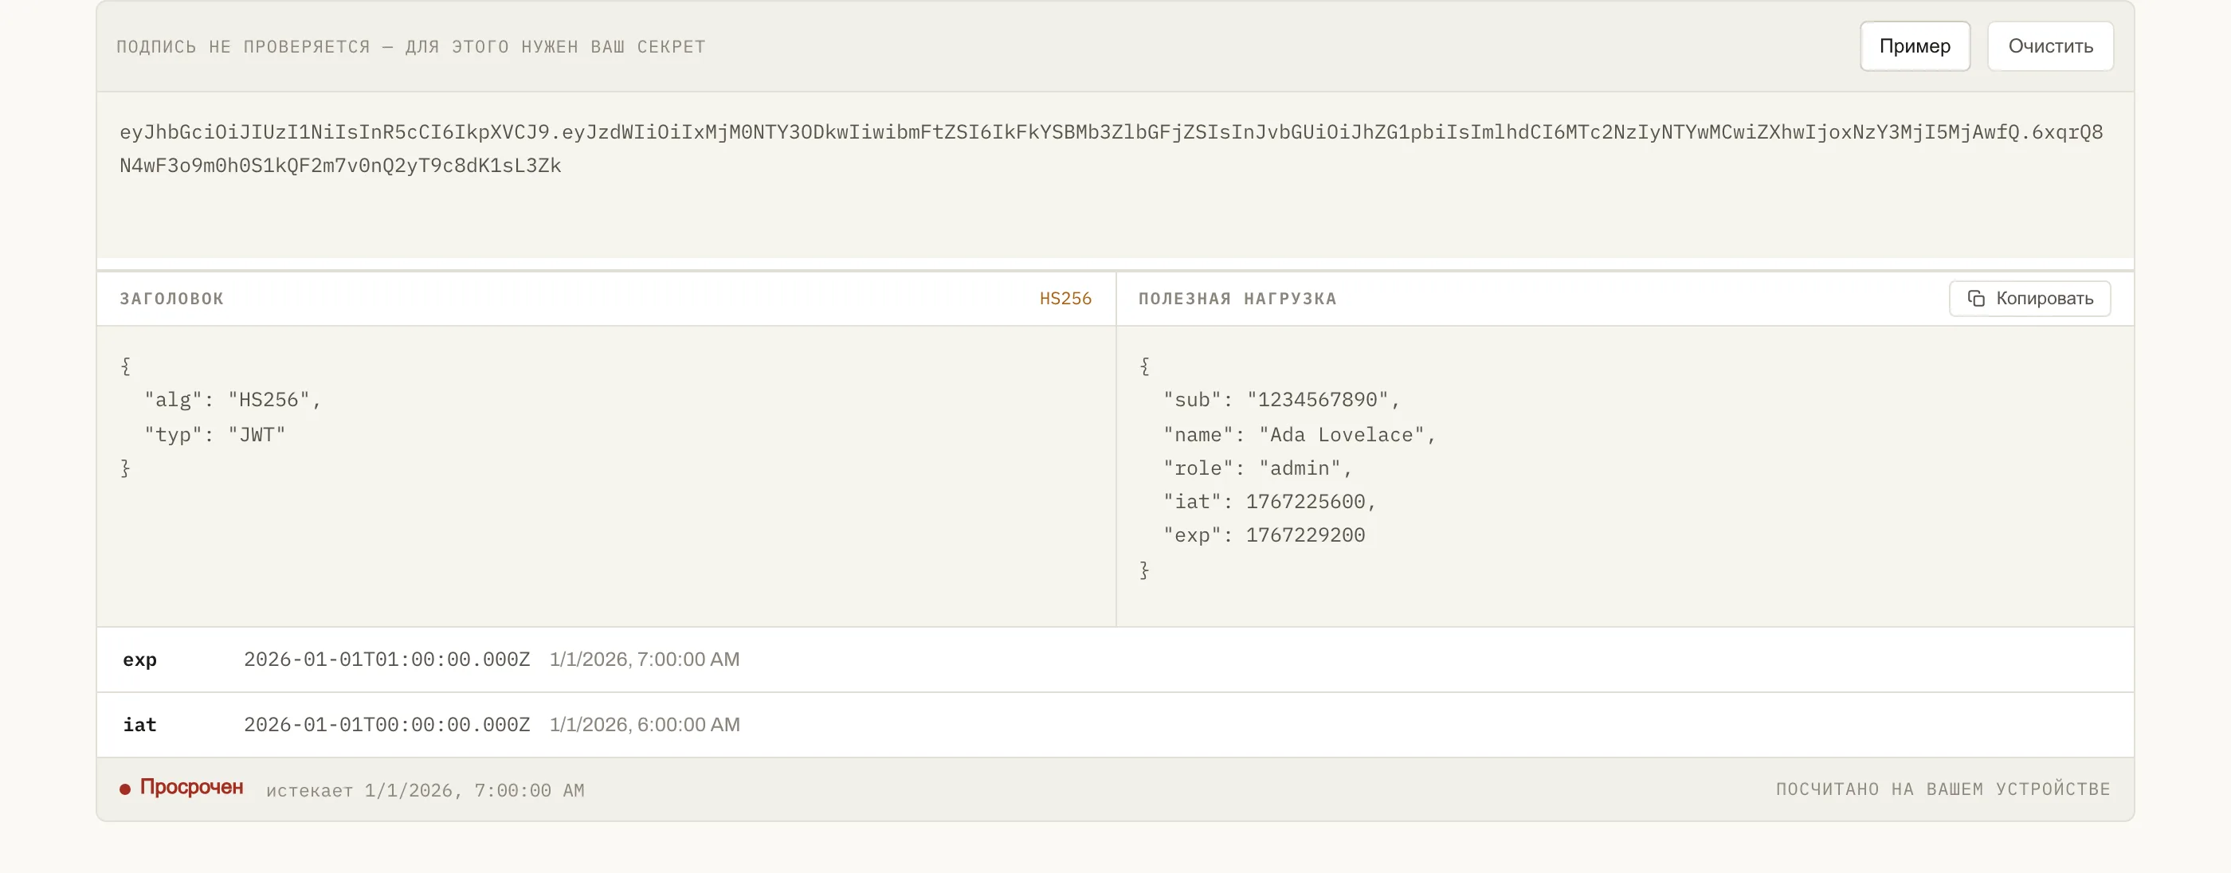This screenshot has width=2231, height=873.
Task: Click the ПОЛЕЗНАЯ НАГРУЗКА section label
Action: (1237, 298)
